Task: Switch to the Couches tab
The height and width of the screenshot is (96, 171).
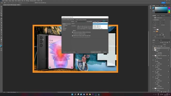Action: 157,40
